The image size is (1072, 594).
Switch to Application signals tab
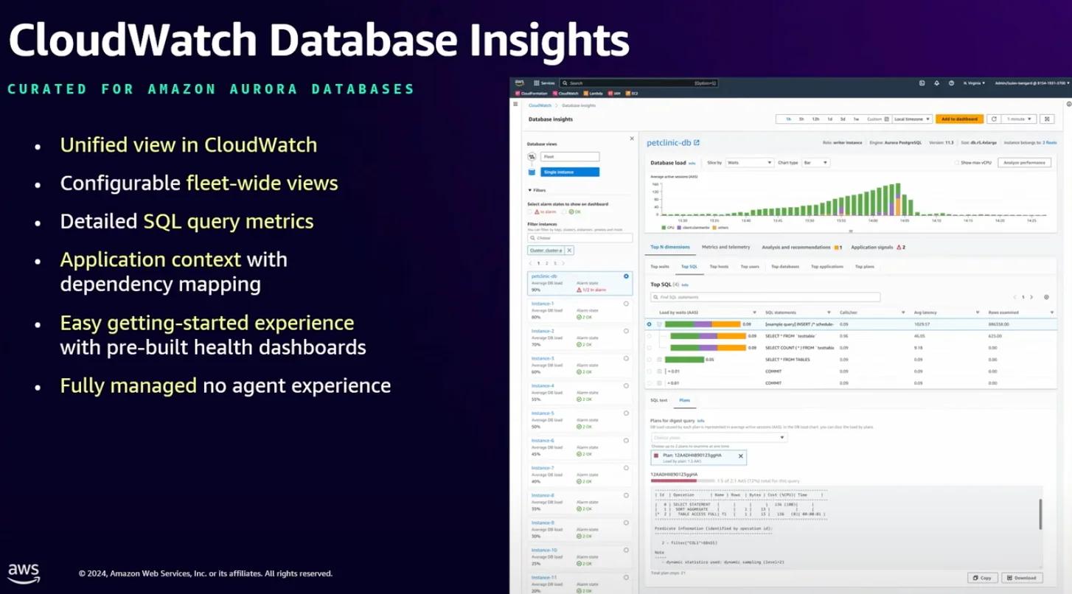point(878,247)
